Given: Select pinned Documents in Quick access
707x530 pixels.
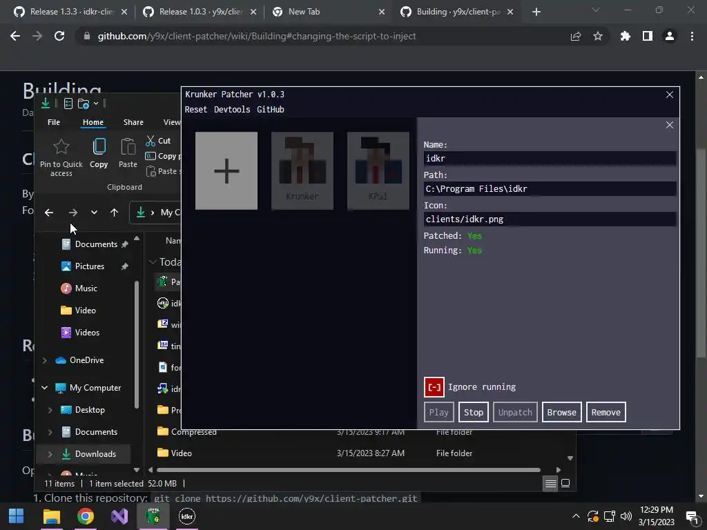Looking at the screenshot, I should coord(95,244).
